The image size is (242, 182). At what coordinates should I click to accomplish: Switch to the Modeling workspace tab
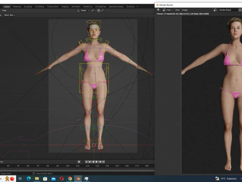(x=17, y=7)
